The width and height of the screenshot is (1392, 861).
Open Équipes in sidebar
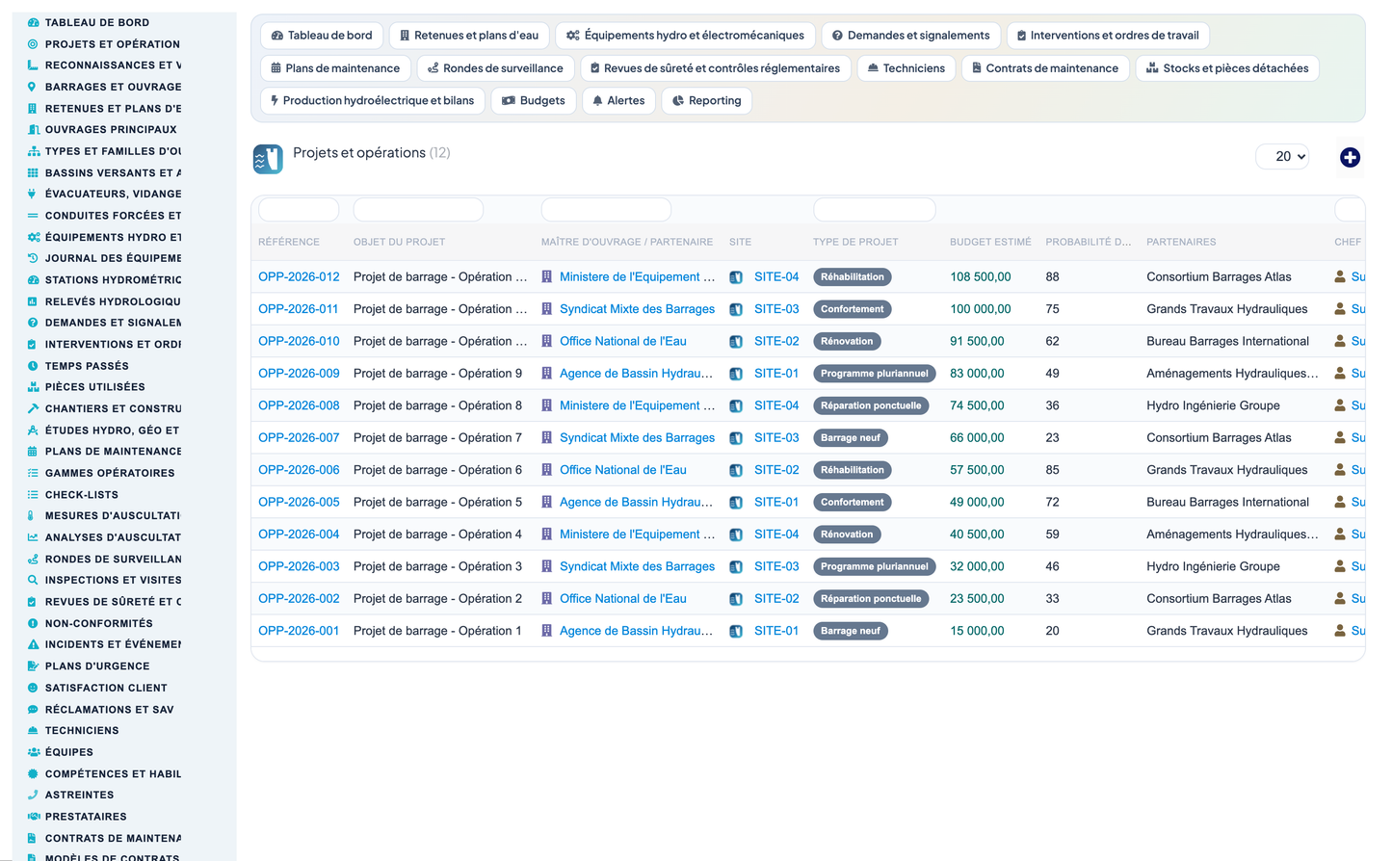pos(69,752)
